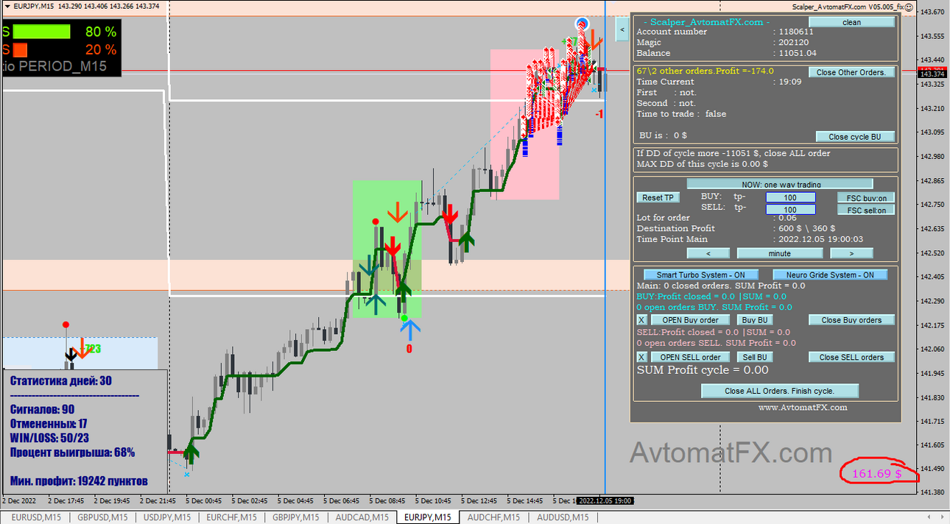The width and height of the screenshot is (950, 524).
Task: Select the light blue up arrow above 0
Action: pos(409,330)
